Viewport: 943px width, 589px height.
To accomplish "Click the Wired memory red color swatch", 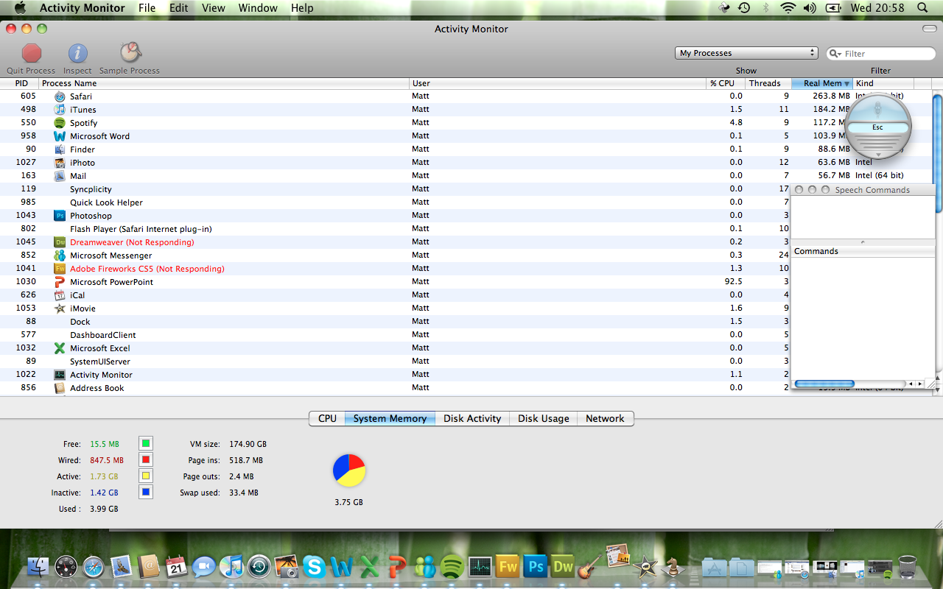I will 146,460.
